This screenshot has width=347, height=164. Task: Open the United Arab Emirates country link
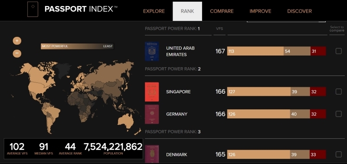click(180, 51)
